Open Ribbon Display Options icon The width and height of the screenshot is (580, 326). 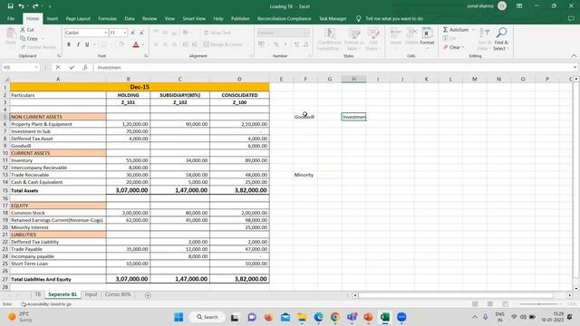click(x=519, y=6)
